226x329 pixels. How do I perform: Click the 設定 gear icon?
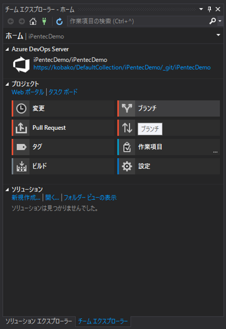tap(127, 166)
